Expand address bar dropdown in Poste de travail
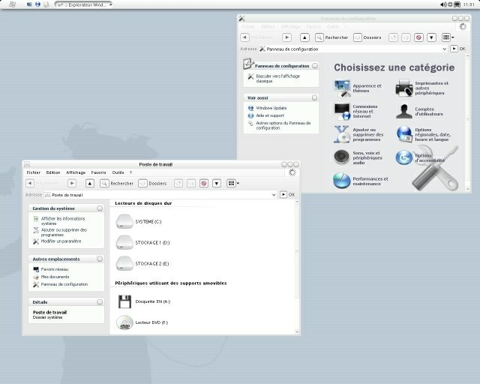Viewport: 480px width, 384px height. click(x=274, y=195)
